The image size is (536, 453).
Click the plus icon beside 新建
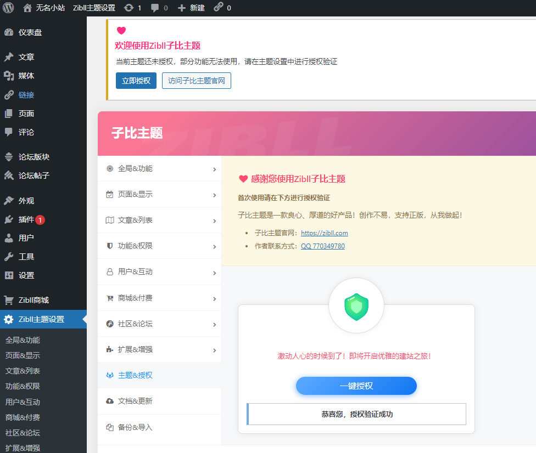(182, 8)
